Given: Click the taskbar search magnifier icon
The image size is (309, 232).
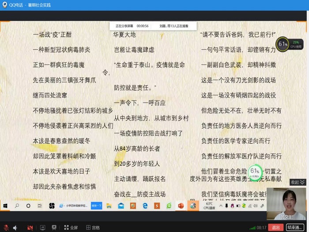Looking at the screenshot, I should coord(17,206).
